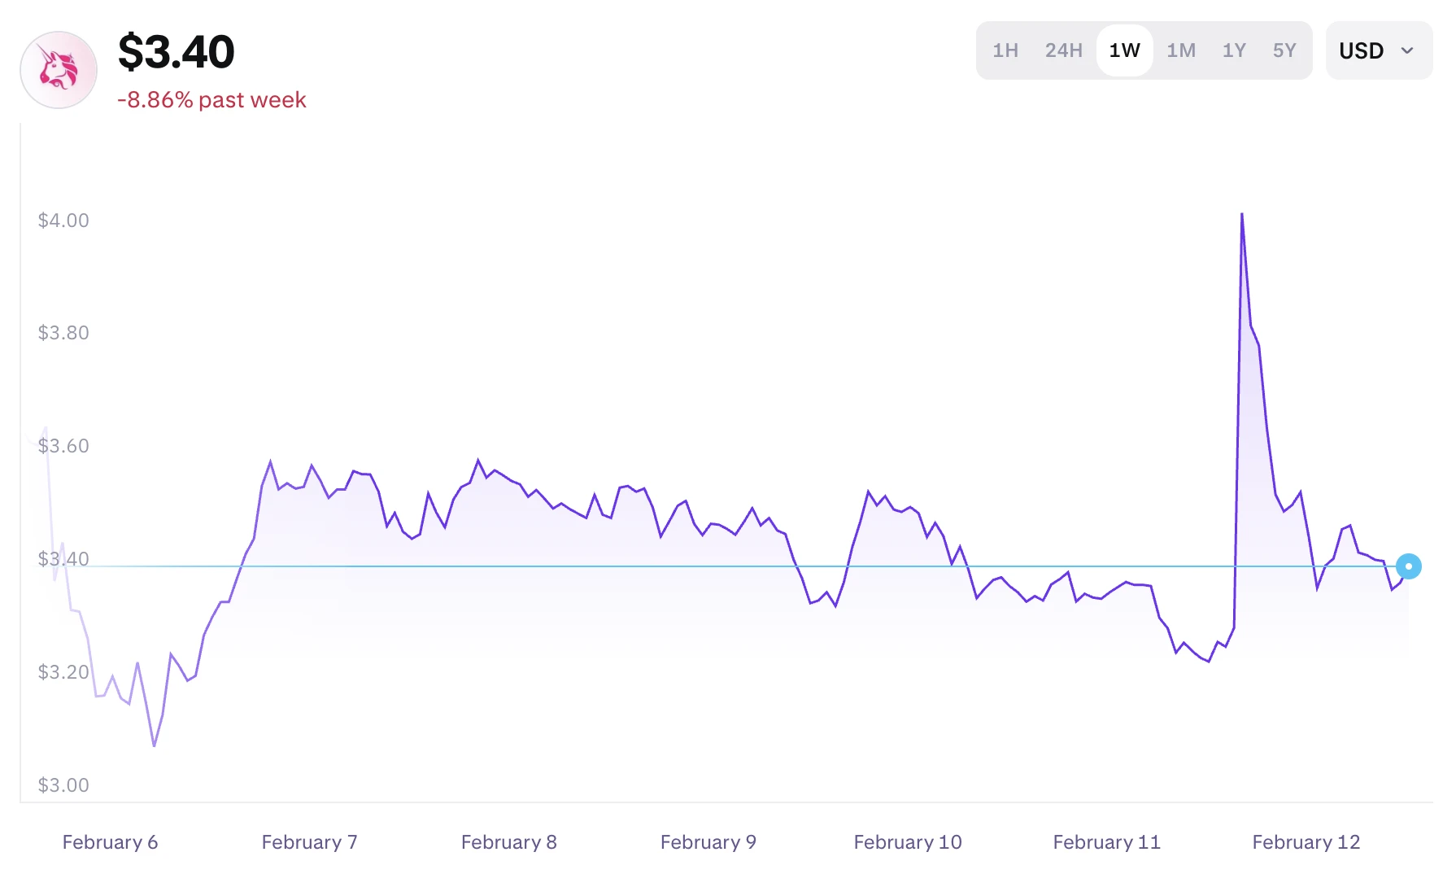Select the February 9 axis label
This screenshot has width=1456, height=887.
(x=708, y=842)
